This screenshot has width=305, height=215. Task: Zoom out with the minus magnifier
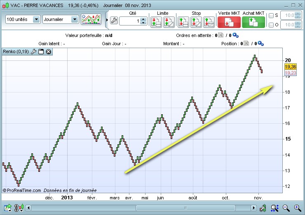pyautogui.click(x=286, y=208)
